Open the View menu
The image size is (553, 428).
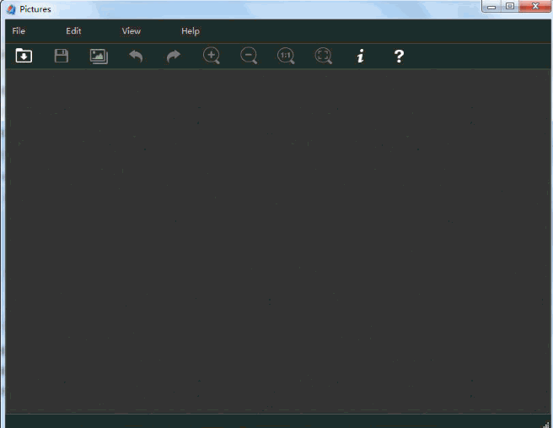pyautogui.click(x=132, y=31)
